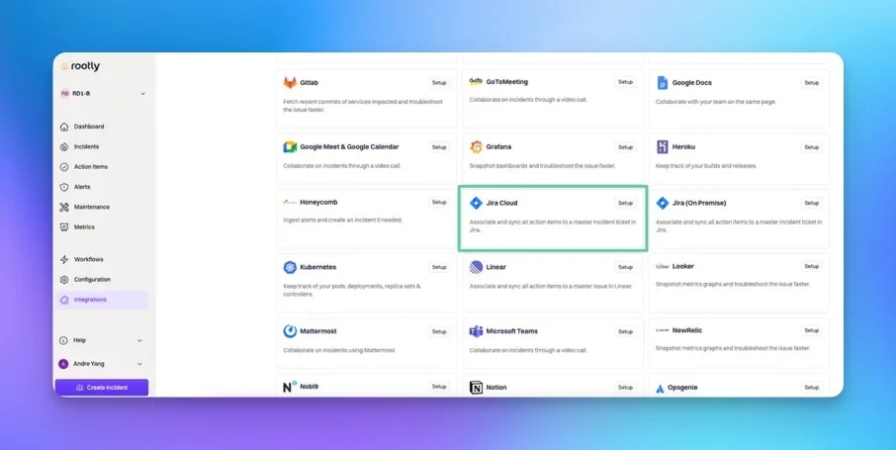Click the Notion logo
Screen dimensions: 896x450
(x=476, y=388)
